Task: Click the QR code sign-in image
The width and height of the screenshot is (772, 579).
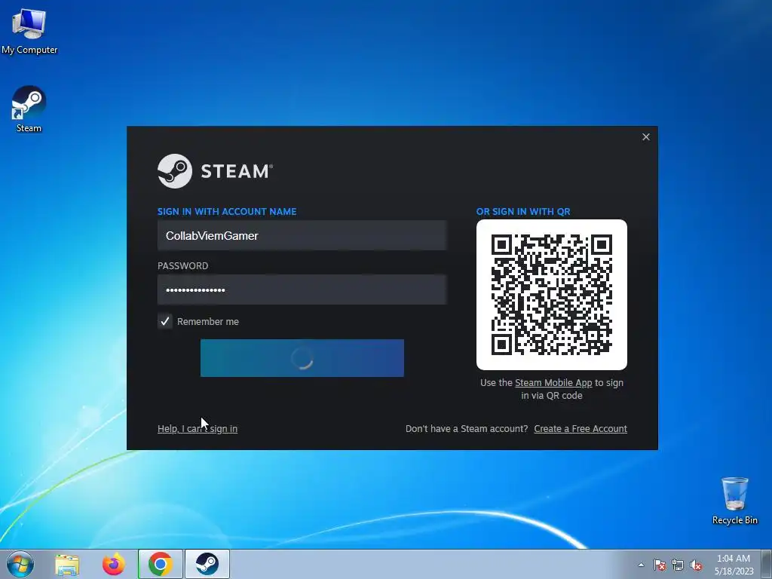Action: [551, 295]
